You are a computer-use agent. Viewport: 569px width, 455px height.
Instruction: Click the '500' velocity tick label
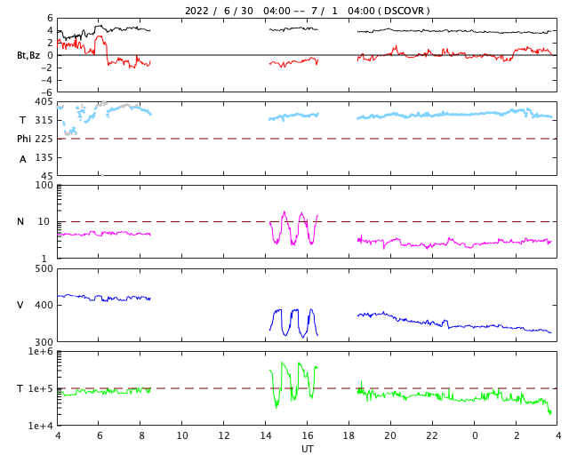tap(44, 269)
